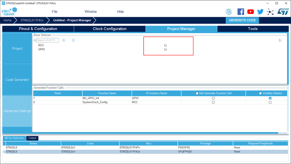Toggle Visibility (Static) header checkbox
Screen dimensions: 291x164
coord(260,93)
